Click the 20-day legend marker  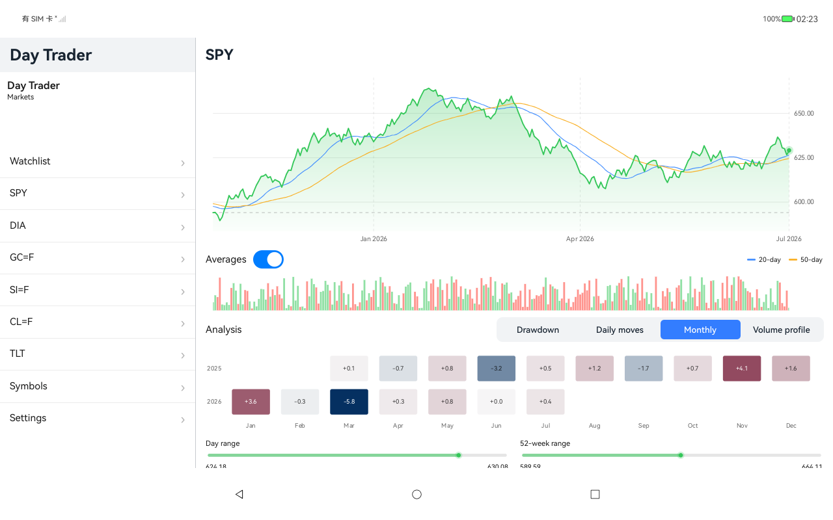tap(751, 259)
